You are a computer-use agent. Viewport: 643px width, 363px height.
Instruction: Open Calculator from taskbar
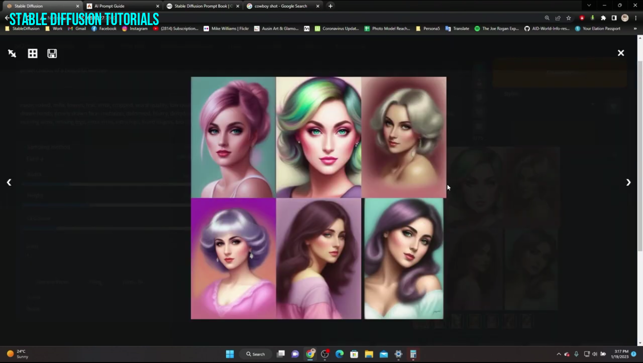click(413, 354)
